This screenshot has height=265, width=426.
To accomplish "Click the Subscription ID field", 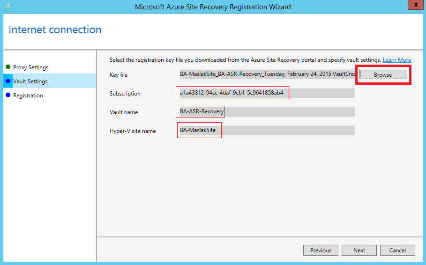I will (x=267, y=93).
